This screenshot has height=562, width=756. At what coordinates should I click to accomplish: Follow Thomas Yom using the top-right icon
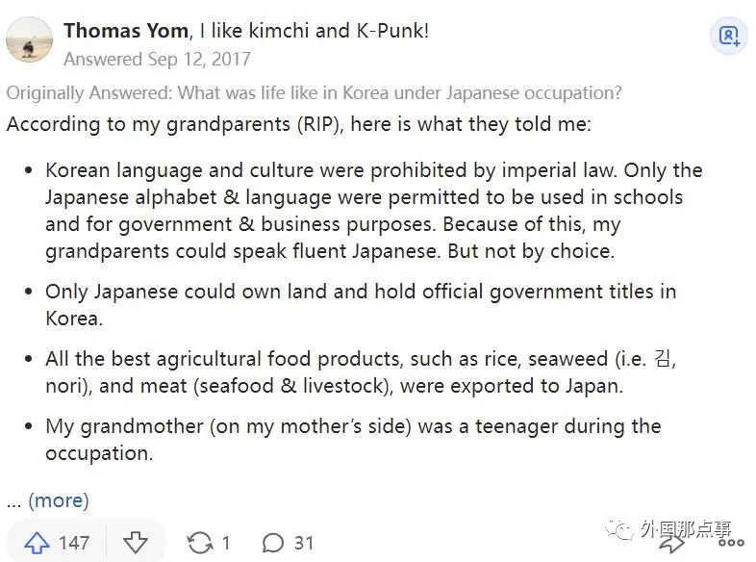[x=729, y=37]
